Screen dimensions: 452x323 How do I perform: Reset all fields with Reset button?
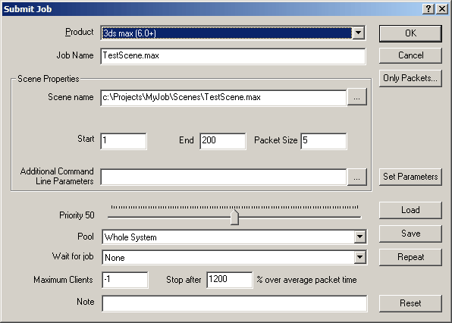pyautogui.click(x=410, y=303)
